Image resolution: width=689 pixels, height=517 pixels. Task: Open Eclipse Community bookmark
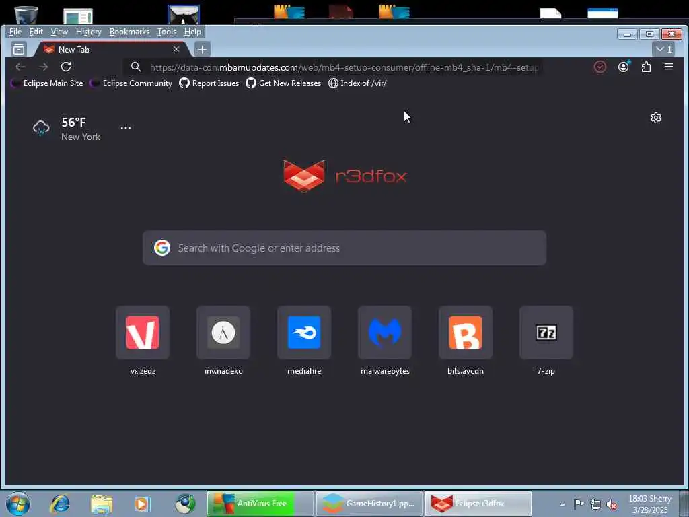tap(131, 83)
